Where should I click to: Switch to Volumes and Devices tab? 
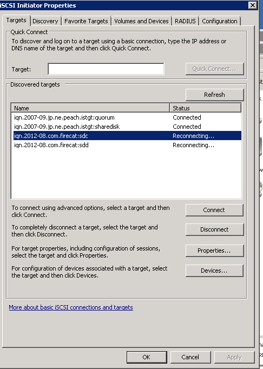point(141,21)
